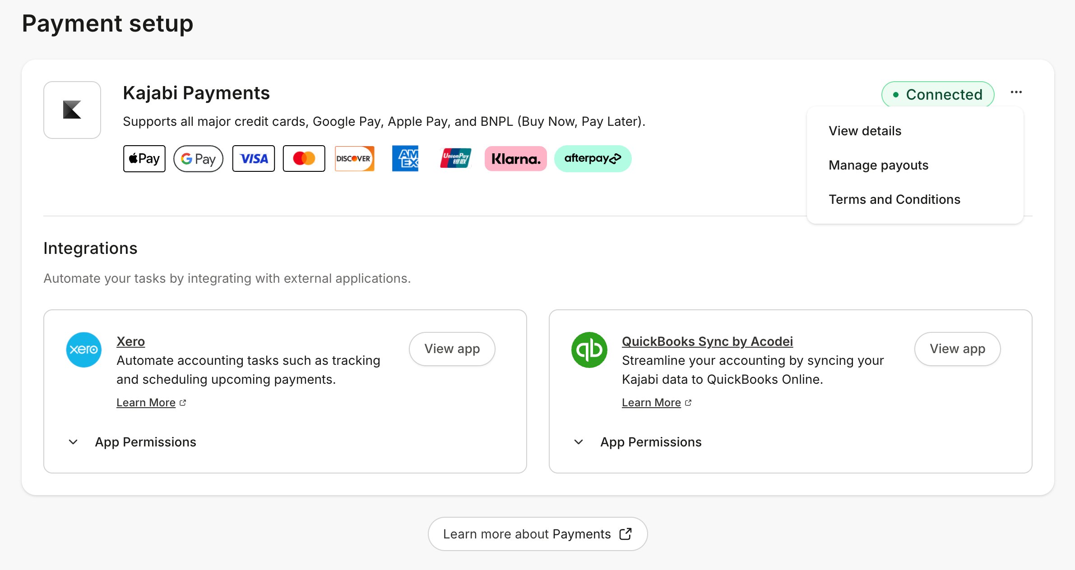Click the Visa card icon
This screenshot has width=1075, height=570.
(254, 159)
